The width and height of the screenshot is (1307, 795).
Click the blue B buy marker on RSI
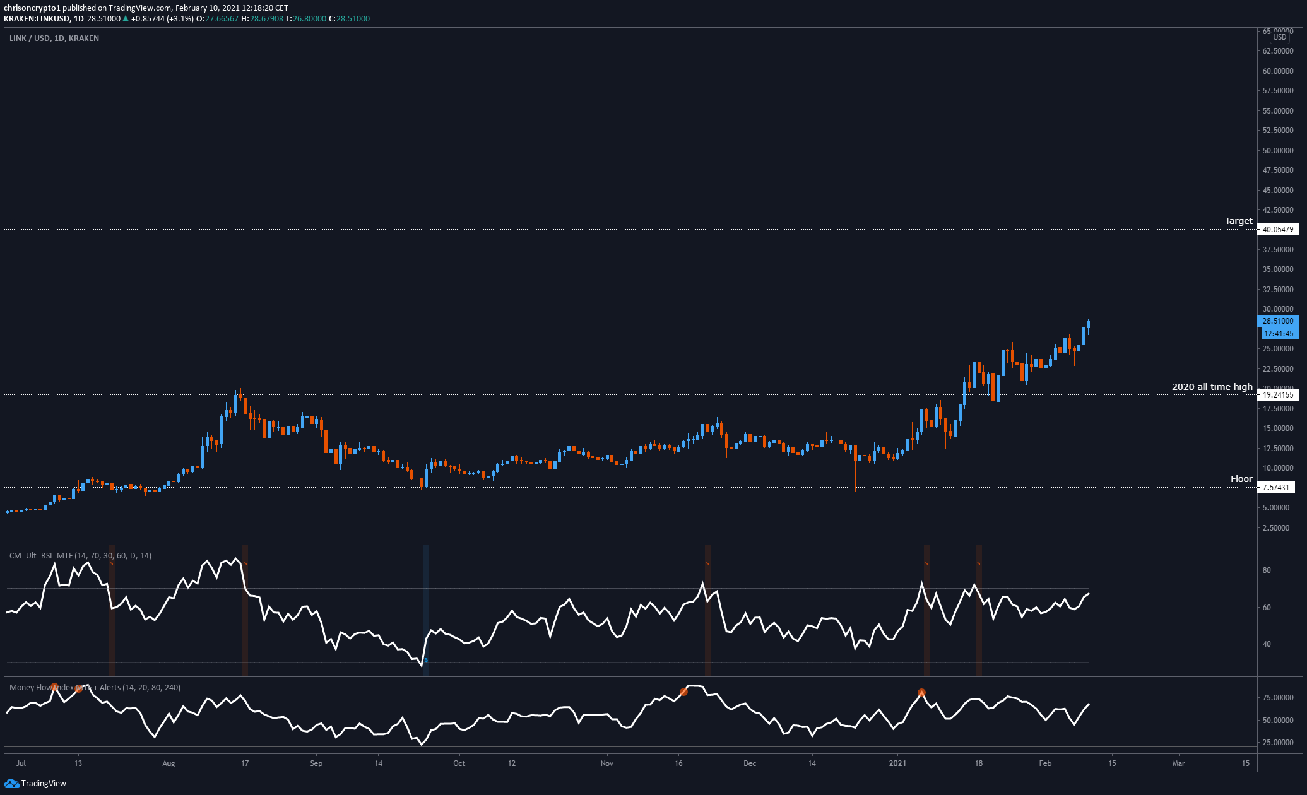pyautogui.click(x=426, y=661)
